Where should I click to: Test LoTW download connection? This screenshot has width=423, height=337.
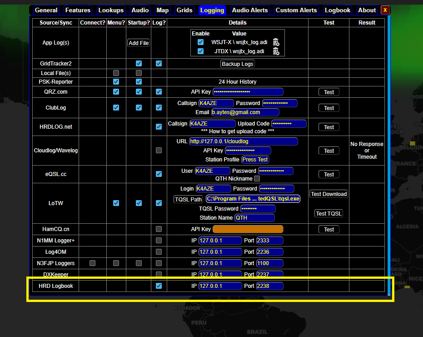coord(328,194)
